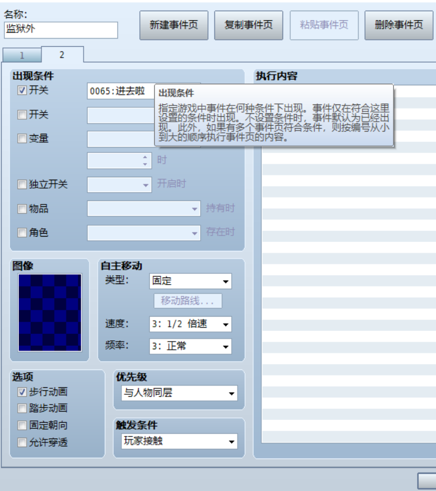
Task: Click the 名称 input field containing 监狱外
Action: [x=61, y=30]
